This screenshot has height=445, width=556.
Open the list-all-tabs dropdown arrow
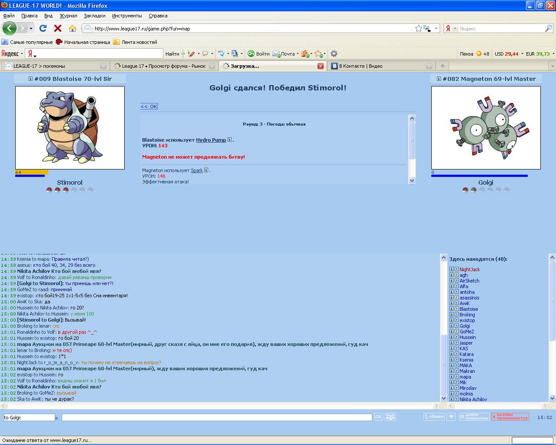click(552, 66)
